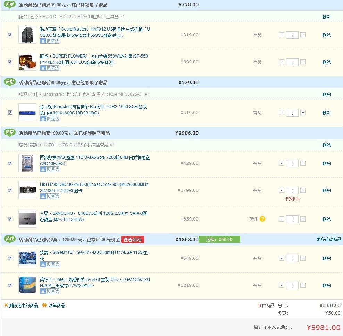Click quantity field for Kingston memory
343x336 pixels.
coord(292,113)
